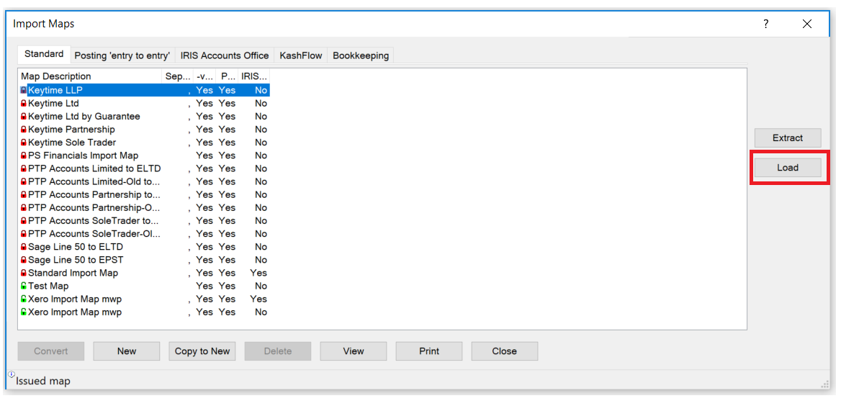Click the lock icon for PTP Accounts SoleTrader-Ol...

[24, 234]
